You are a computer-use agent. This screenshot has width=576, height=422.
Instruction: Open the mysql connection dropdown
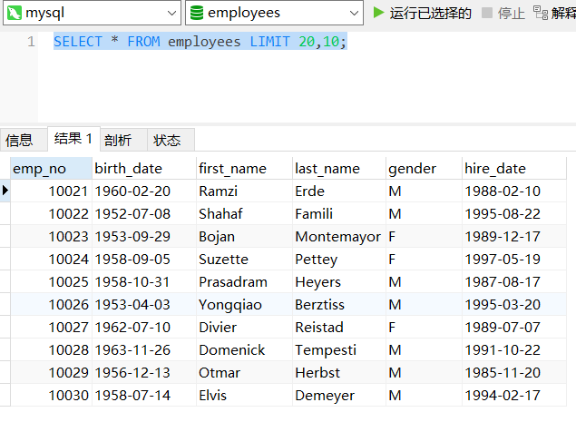tap(92, 14)
